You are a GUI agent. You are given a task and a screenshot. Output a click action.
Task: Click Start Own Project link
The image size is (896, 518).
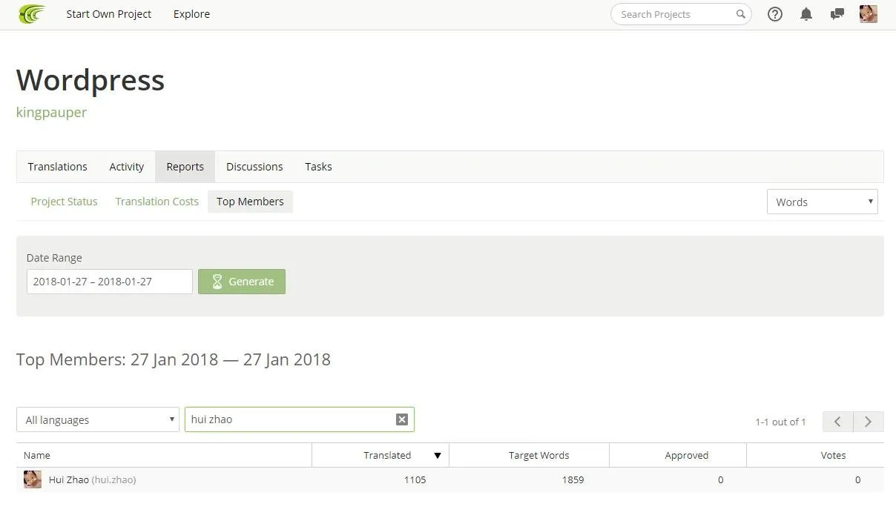coord(109,14)
